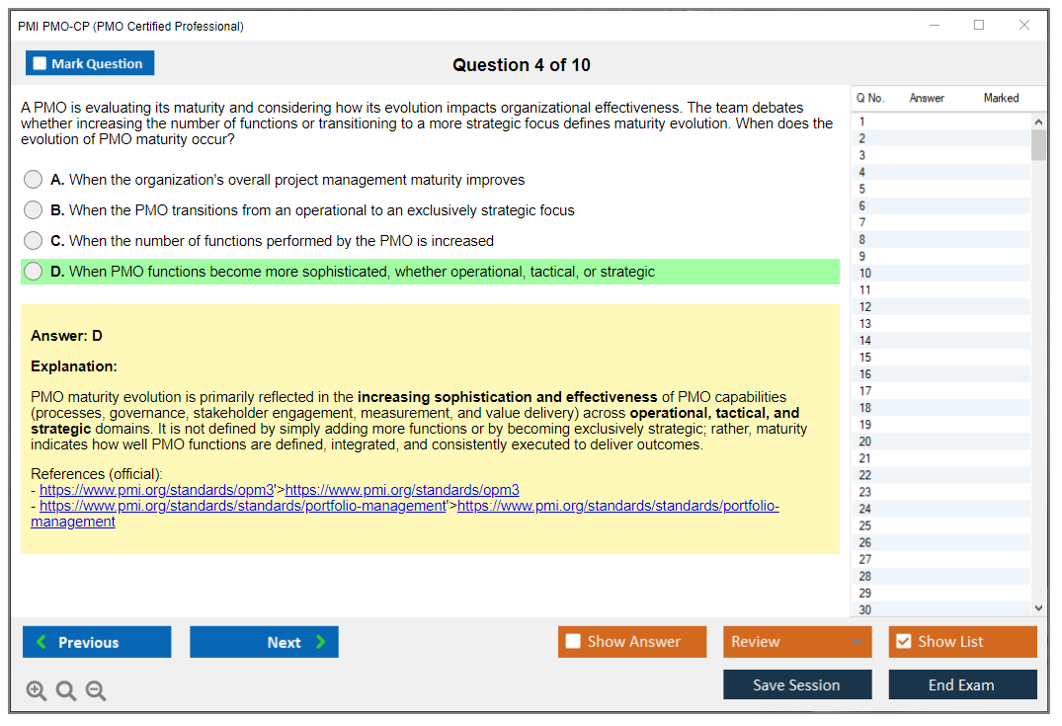Select answer option B
Viewport: 1062px width, 726px height.
[33, 209]
